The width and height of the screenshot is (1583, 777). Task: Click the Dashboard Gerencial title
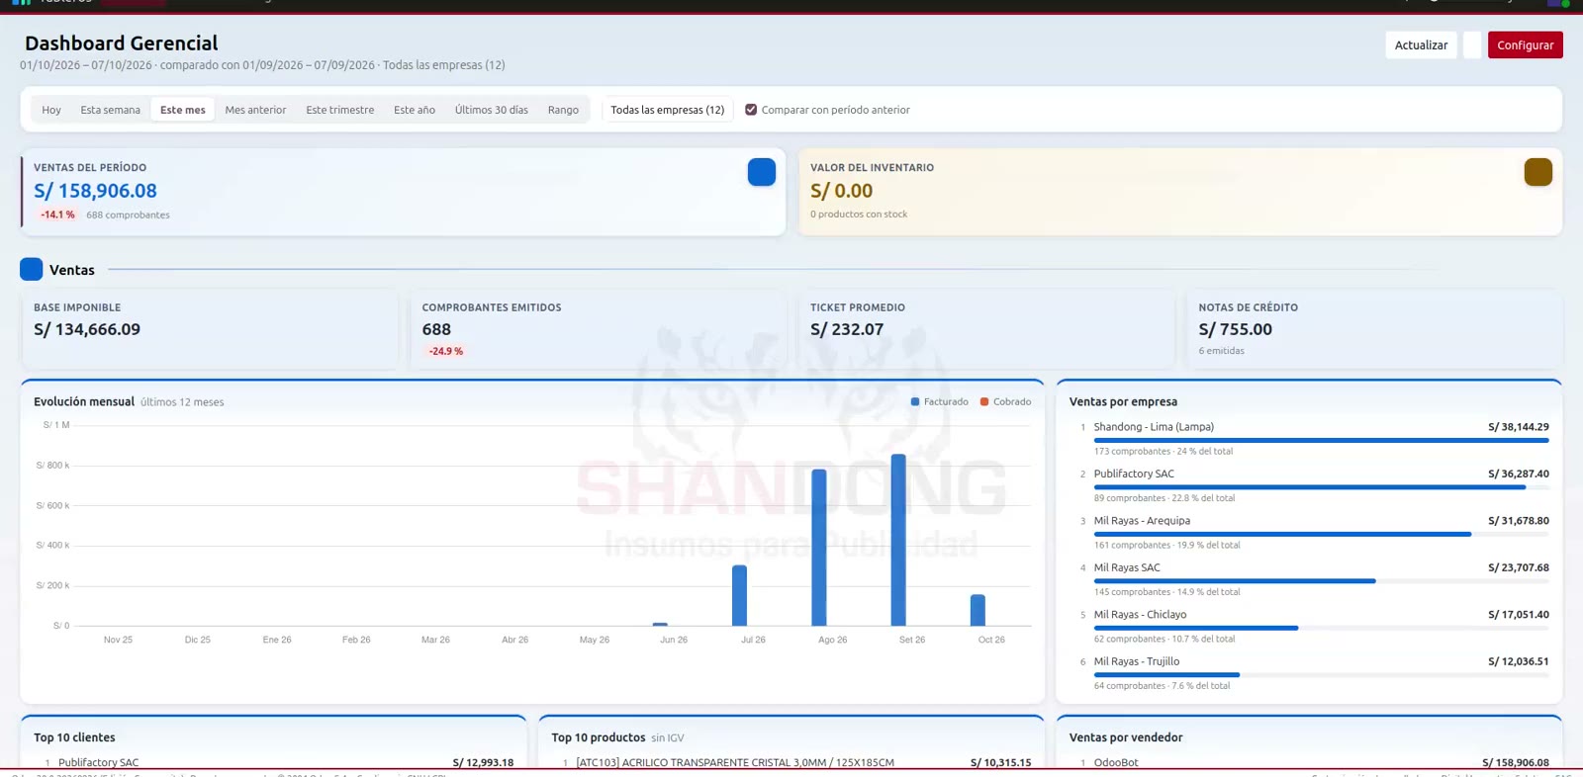click(122, 43)
